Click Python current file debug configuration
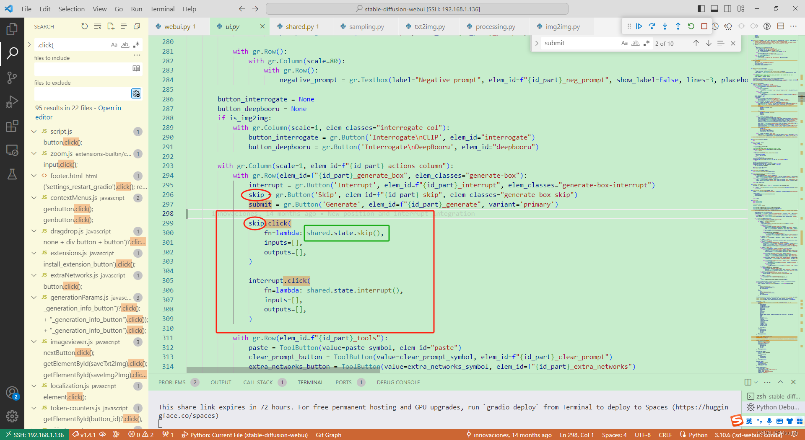 (244, 435)
